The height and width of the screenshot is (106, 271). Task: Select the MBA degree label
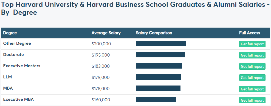(8, 88)
